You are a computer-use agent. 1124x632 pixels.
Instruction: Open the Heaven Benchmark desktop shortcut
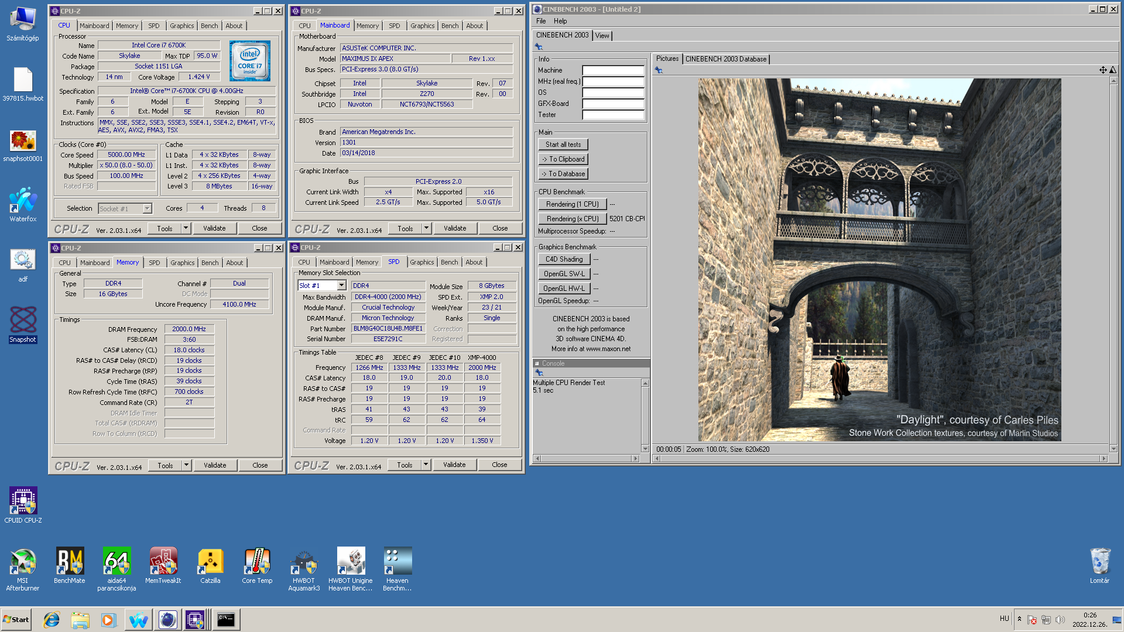[397, 569]
